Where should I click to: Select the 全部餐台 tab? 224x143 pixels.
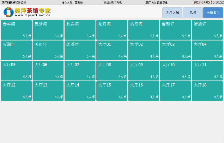pos(213,13)
